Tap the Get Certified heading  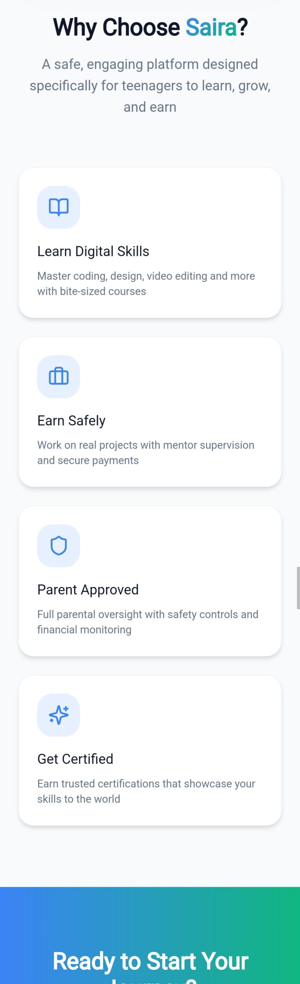75,759
